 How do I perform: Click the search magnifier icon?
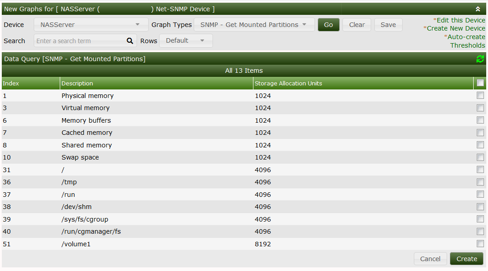point(130,40)
